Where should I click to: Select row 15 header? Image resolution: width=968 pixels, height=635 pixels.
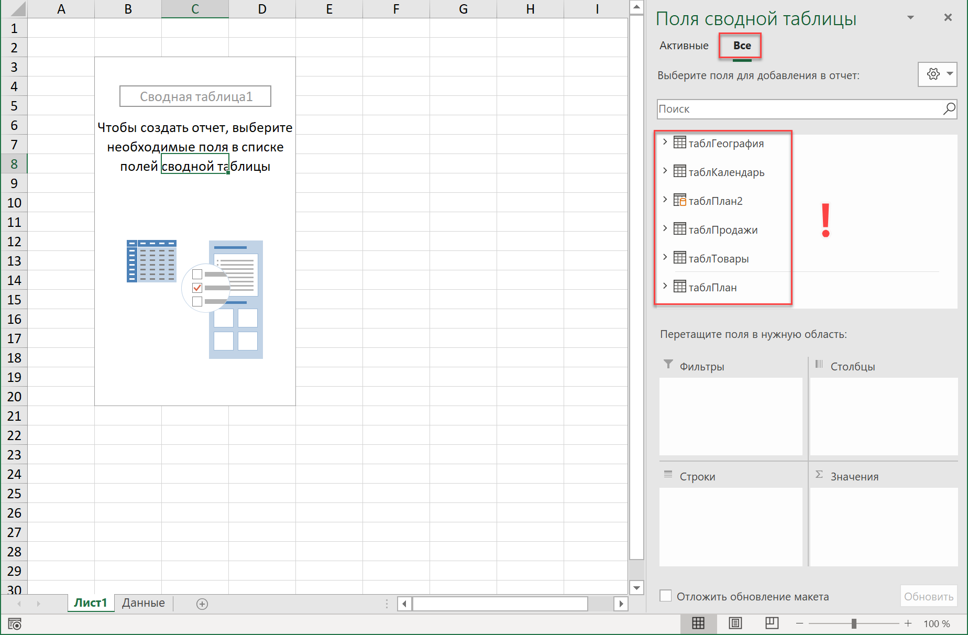point(14,300)
